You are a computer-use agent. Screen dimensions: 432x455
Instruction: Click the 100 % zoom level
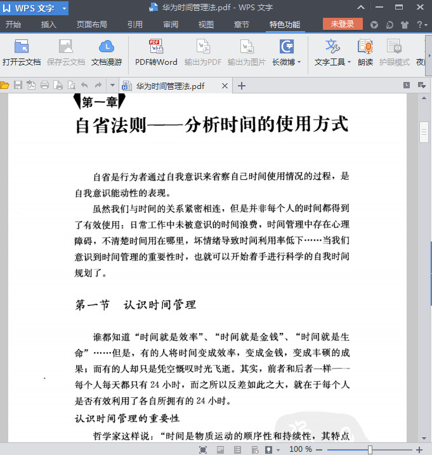(x=301, y=449)
